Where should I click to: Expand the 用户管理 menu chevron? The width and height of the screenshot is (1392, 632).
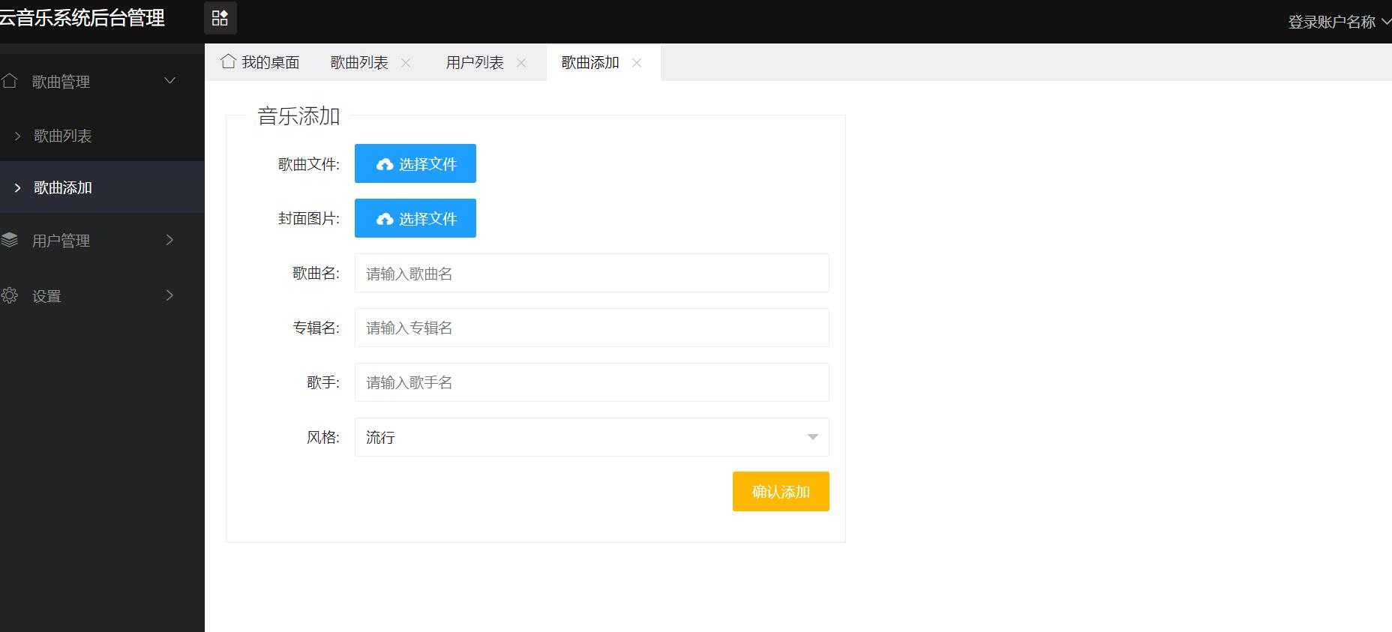[x=169, y=240]
